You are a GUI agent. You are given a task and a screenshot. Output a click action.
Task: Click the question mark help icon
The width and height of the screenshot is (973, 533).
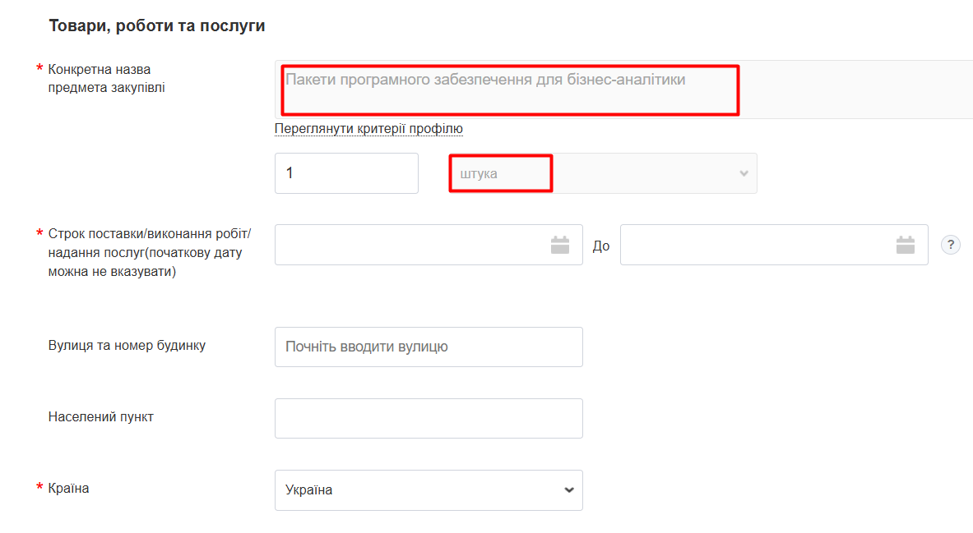tap(950, 245)
